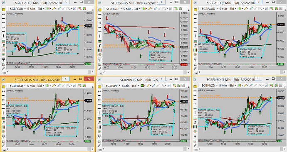Image resolution: width=287 pixels, height=152 pixels.
Task: Select yellow Rectangle drawing tool in GBPCAD chart
Action: pyautogui.click(x=3, y=10)
